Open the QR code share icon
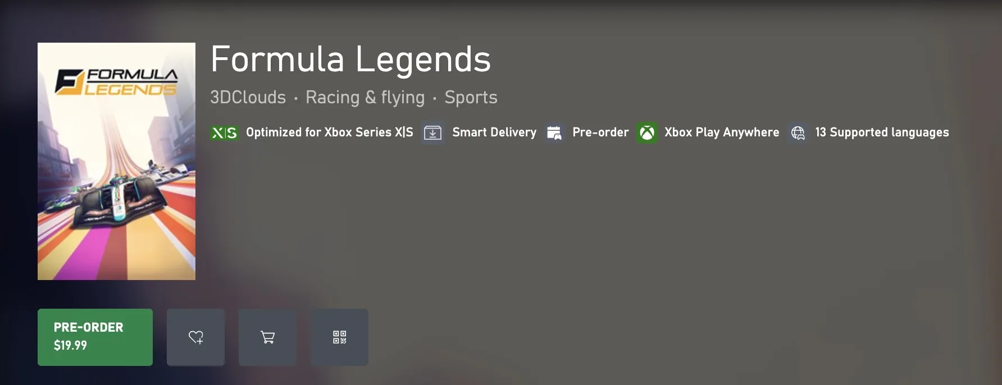The width and height of the screenshot is (1002, 385). pos(339,337)
